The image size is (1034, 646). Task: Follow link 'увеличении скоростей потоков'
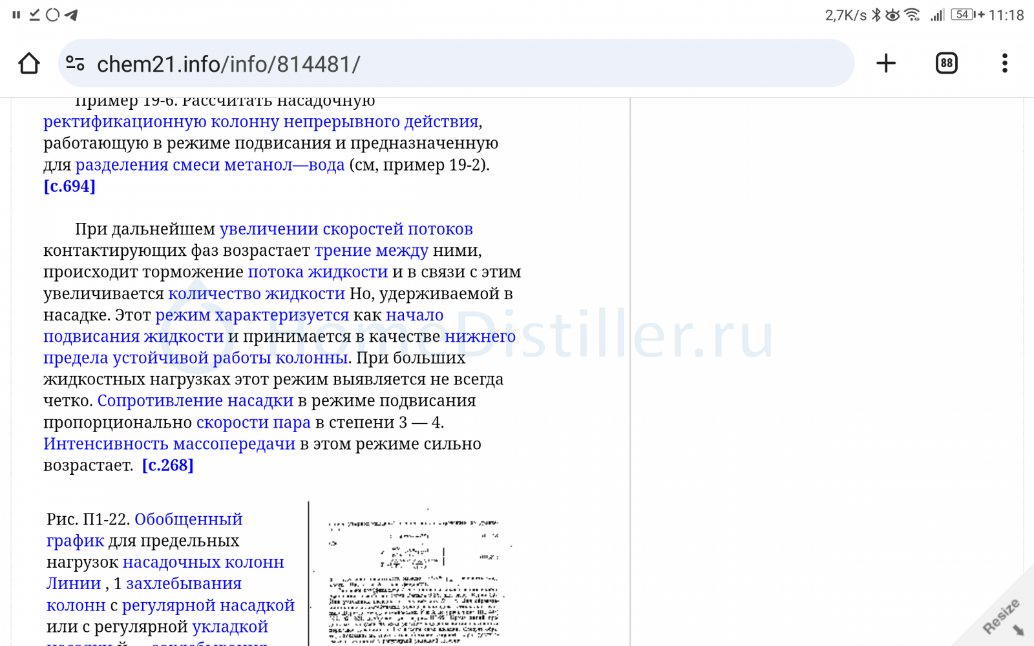click(346, 229)
